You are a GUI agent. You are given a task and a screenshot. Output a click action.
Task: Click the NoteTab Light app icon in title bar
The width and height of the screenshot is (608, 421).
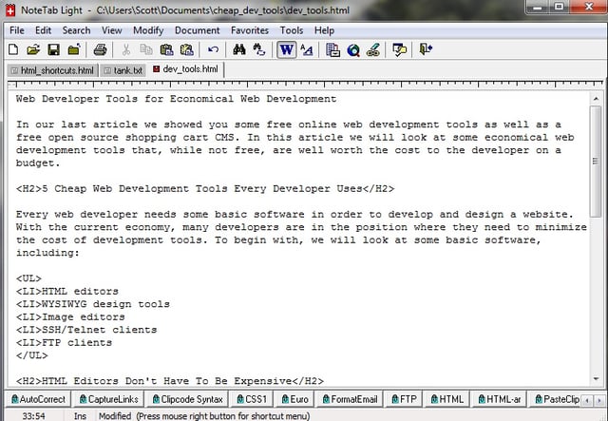10,10
